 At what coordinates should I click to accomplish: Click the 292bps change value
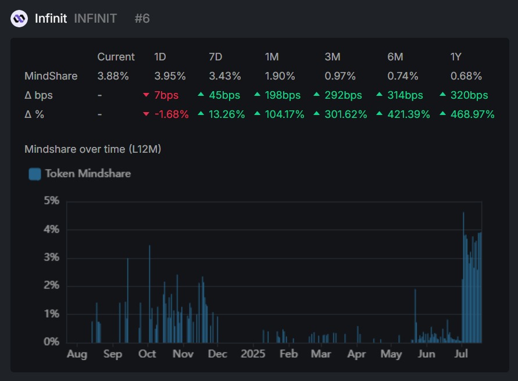(344, 95)
